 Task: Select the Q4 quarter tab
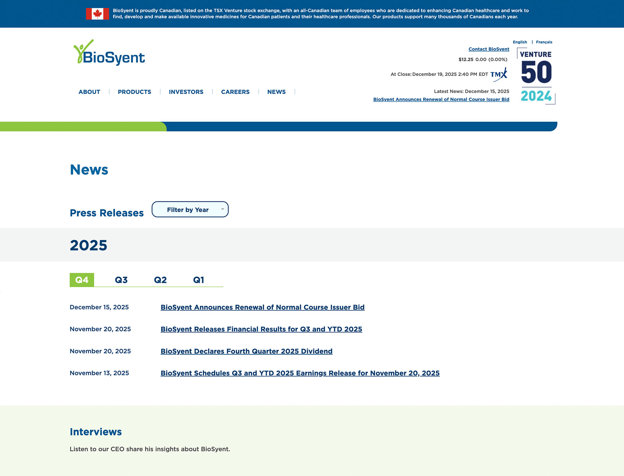click(82, 280)
